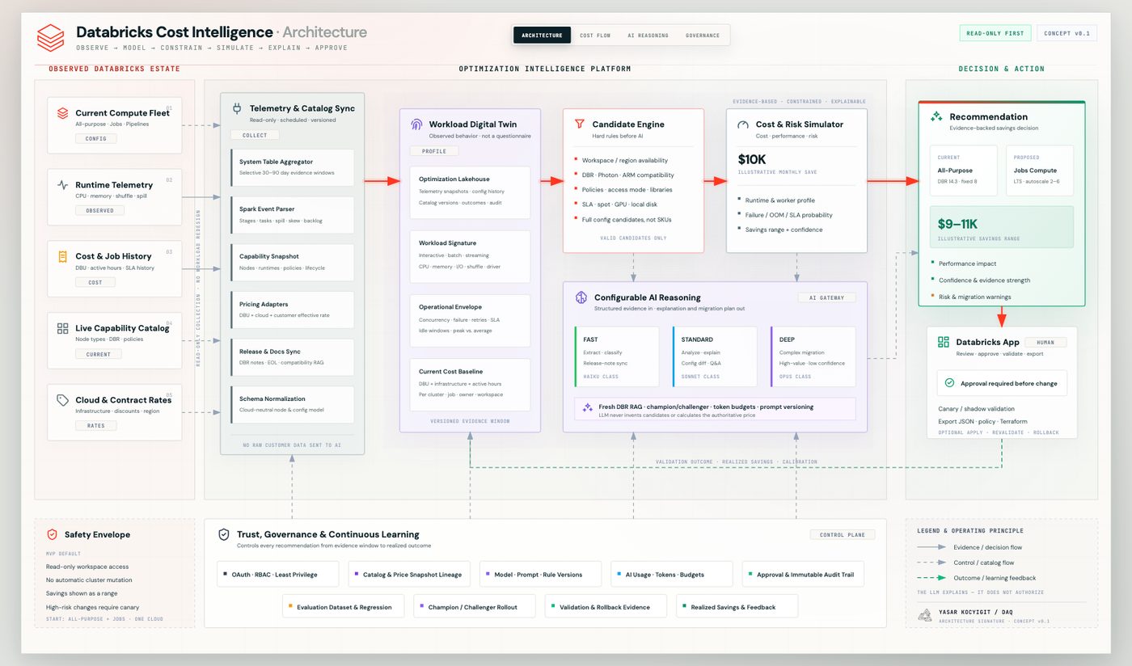Open the Release & Docs Sync card
This screenshot has height=666, width=1132.
coord(292,357)
